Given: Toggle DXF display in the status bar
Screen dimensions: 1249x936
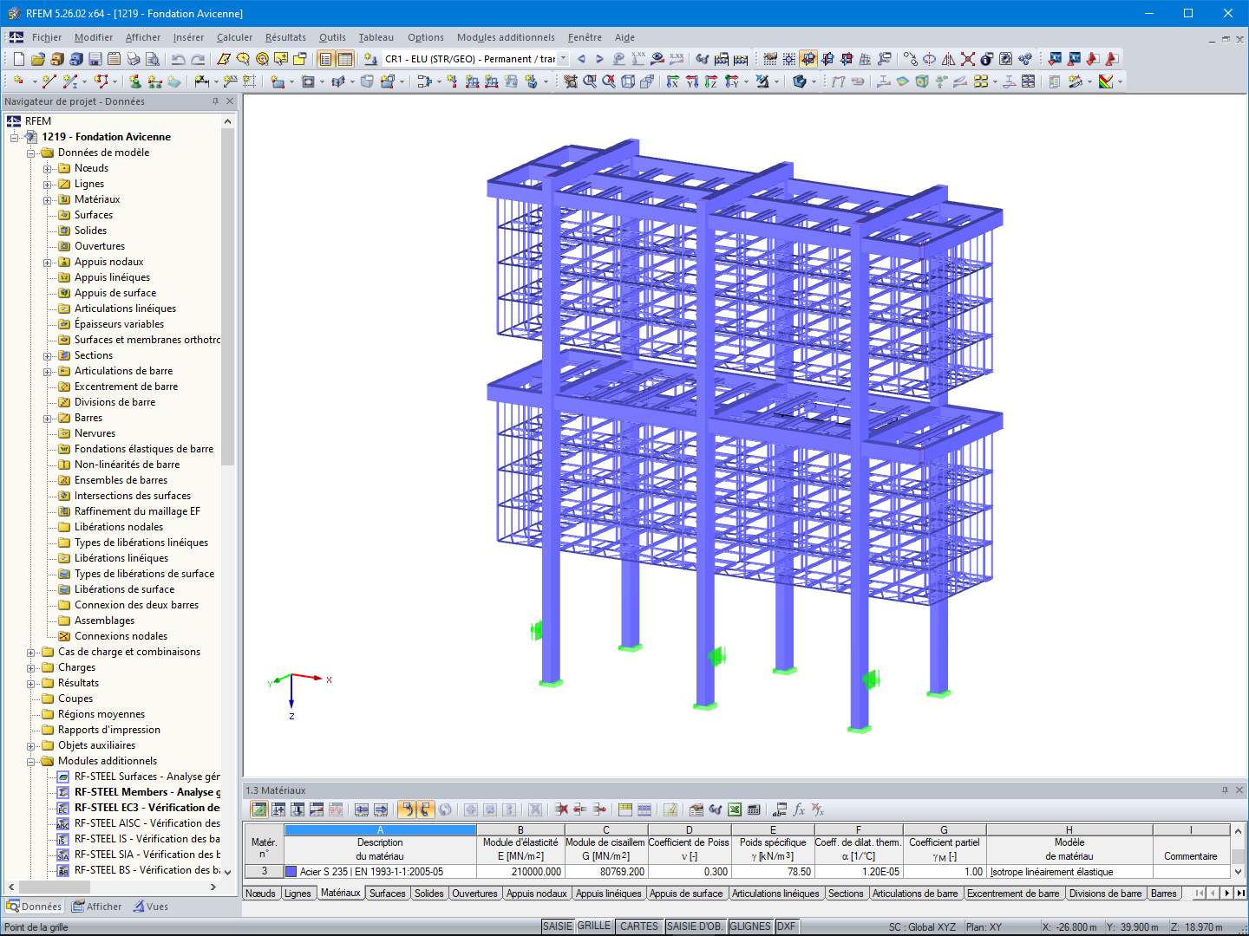Looking at the screenshot, I should [x=786, y=926].
